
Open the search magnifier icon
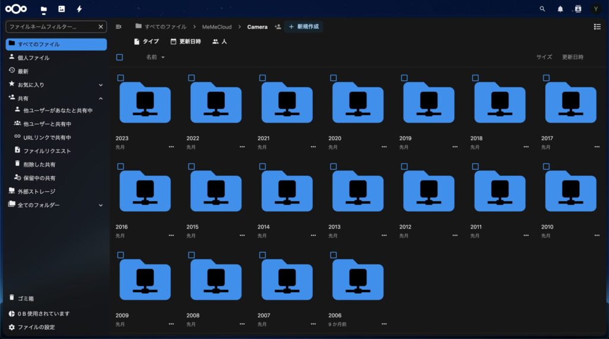[542, 8]
